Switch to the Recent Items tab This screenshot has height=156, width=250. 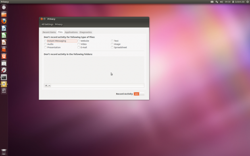tap(49, 32)
